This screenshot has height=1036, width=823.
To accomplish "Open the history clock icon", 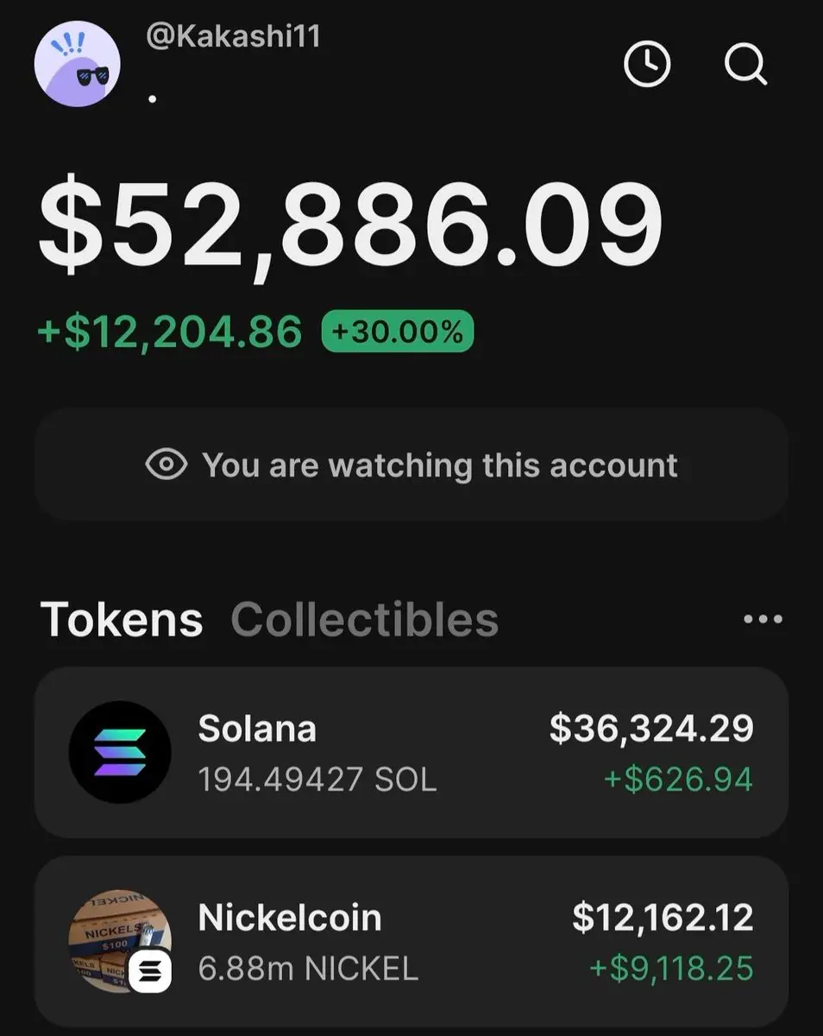I will coord(647,64).
